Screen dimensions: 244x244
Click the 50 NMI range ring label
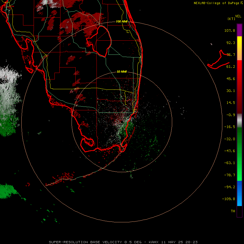click(122, 72)
